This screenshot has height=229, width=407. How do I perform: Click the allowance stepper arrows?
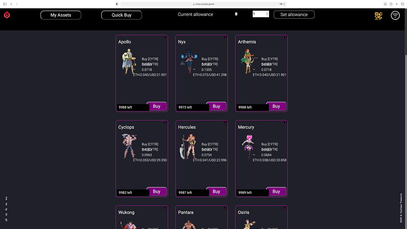tap(267, 14)
